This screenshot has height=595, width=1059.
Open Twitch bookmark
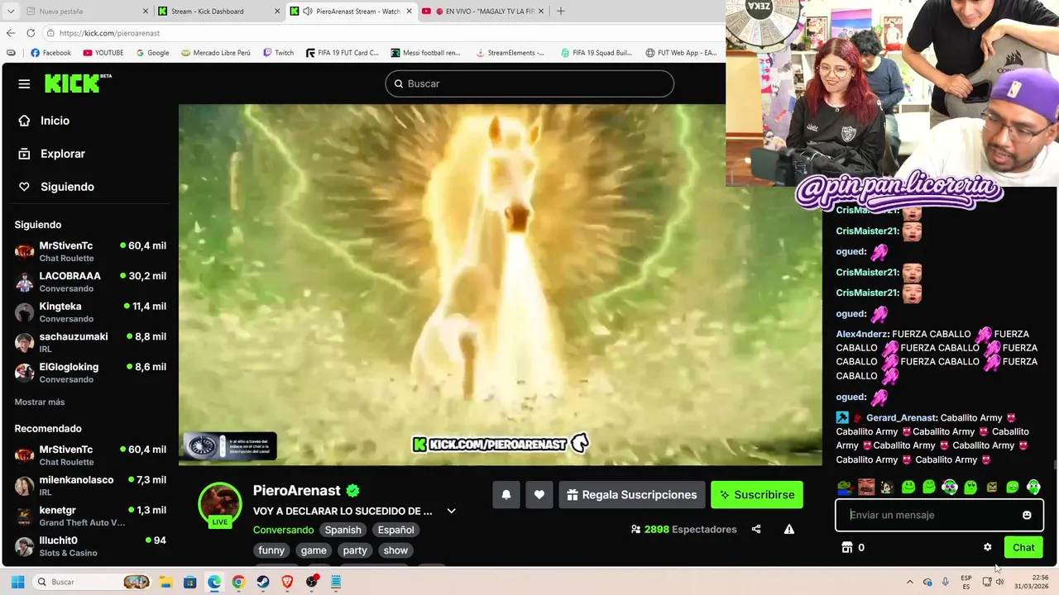coord(278,53)
